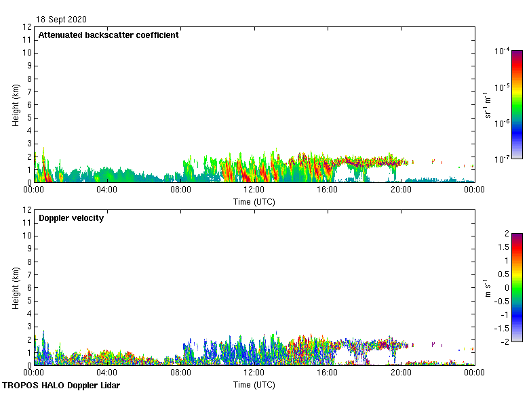Image resolution: width=529 pixels, height=393 pixels.
Task: Click the 08:00 tick label on the top plot
Action: click(x=181, y=190)
